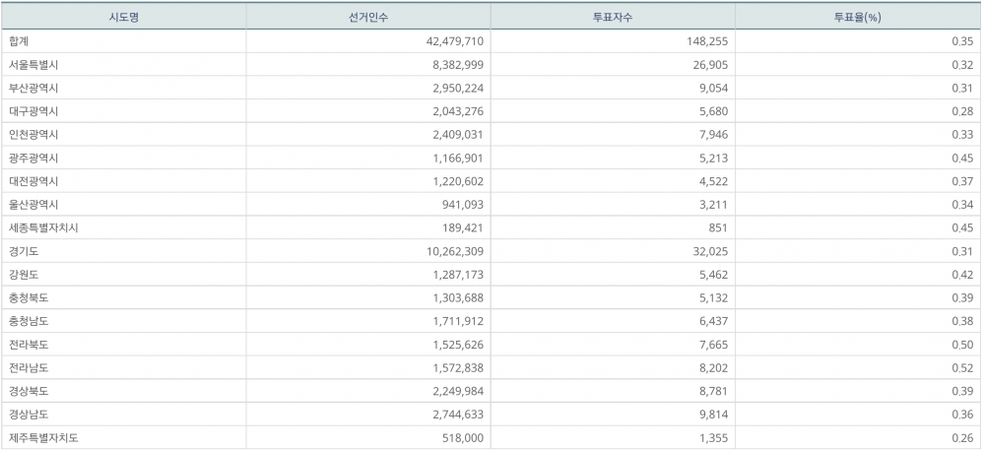Click the 제주특별자치도 row label
985x450 pixels.
(x=43, y=438)
